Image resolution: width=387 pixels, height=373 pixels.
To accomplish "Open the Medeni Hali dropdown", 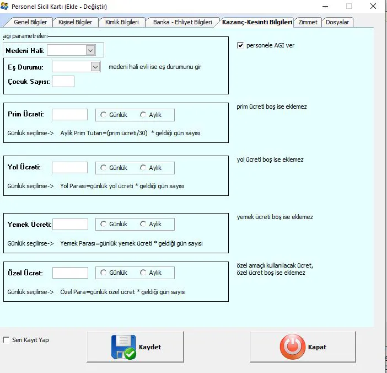I will click(90, 50).
